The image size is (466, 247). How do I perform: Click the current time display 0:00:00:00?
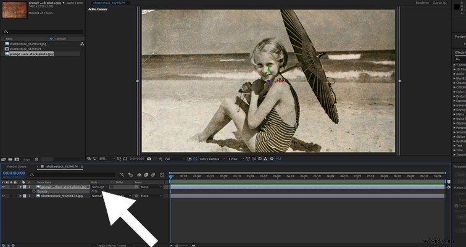(x=14, y=173)
